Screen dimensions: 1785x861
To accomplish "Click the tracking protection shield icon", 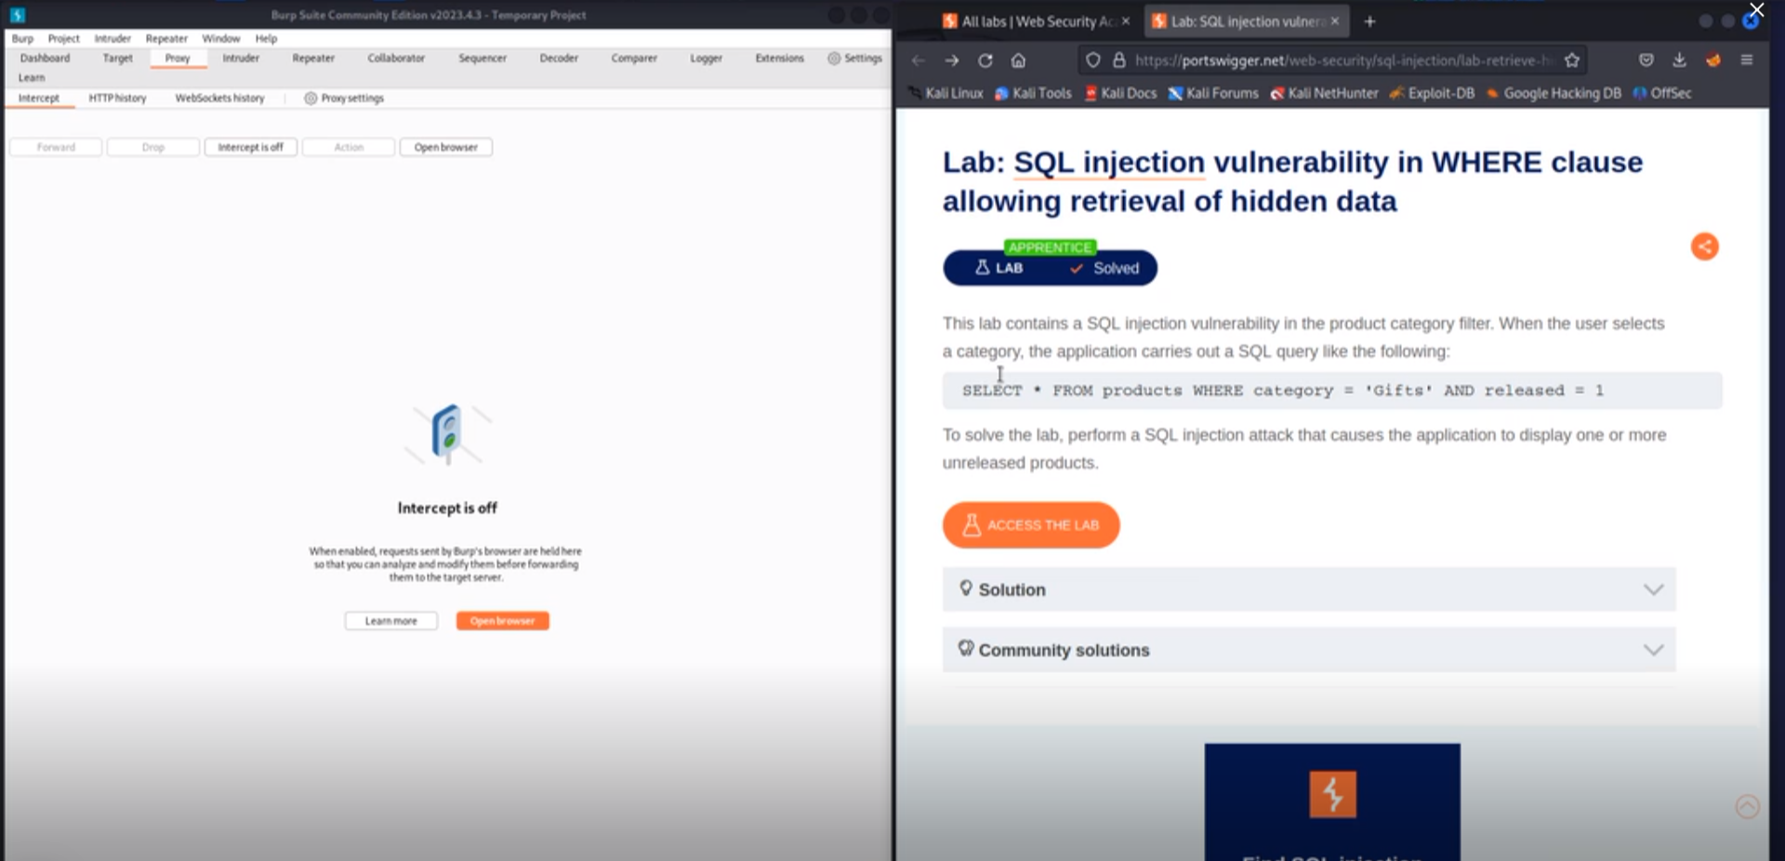I will 1093,60.
